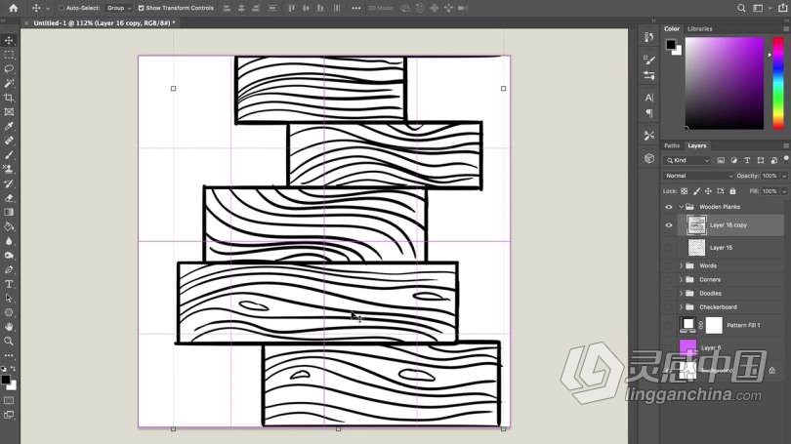Image resolution: width=791 pixels, height=444 pixels.
Task: Open the 3D panel cube icon
Action: pyautogui.click(x=648, y=158)
